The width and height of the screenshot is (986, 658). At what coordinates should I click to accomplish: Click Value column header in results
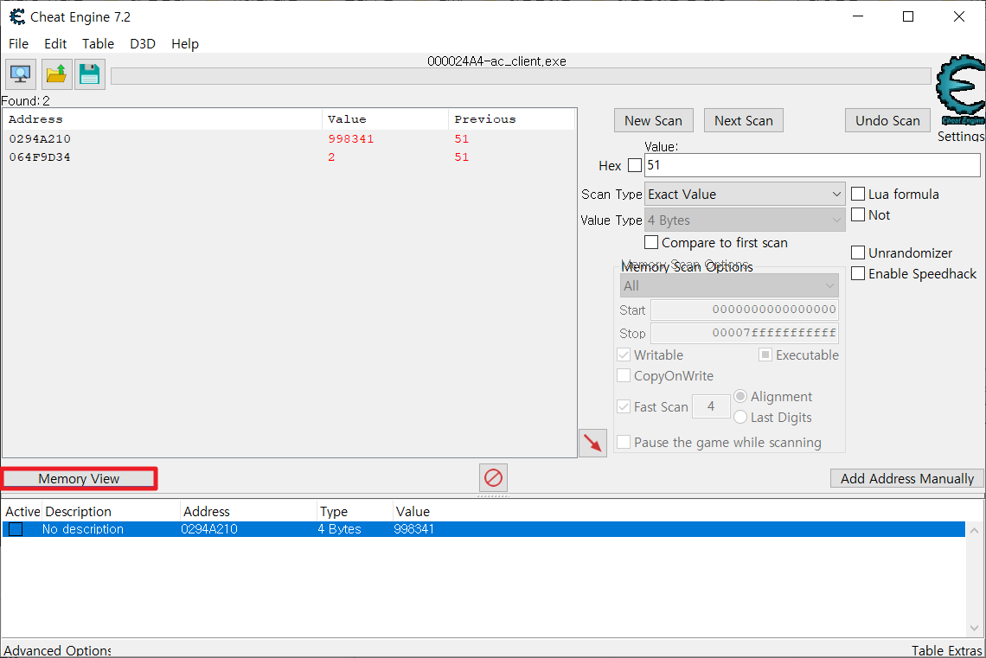[386, 119]
